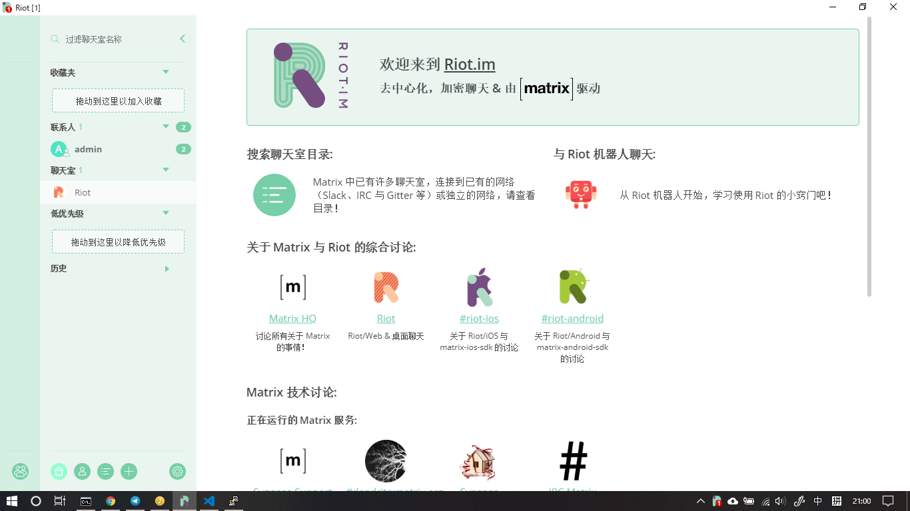This screenshot has width=910, height=511.
Task: Open Visual Studio Code from the taskbar
Action: 209,501
